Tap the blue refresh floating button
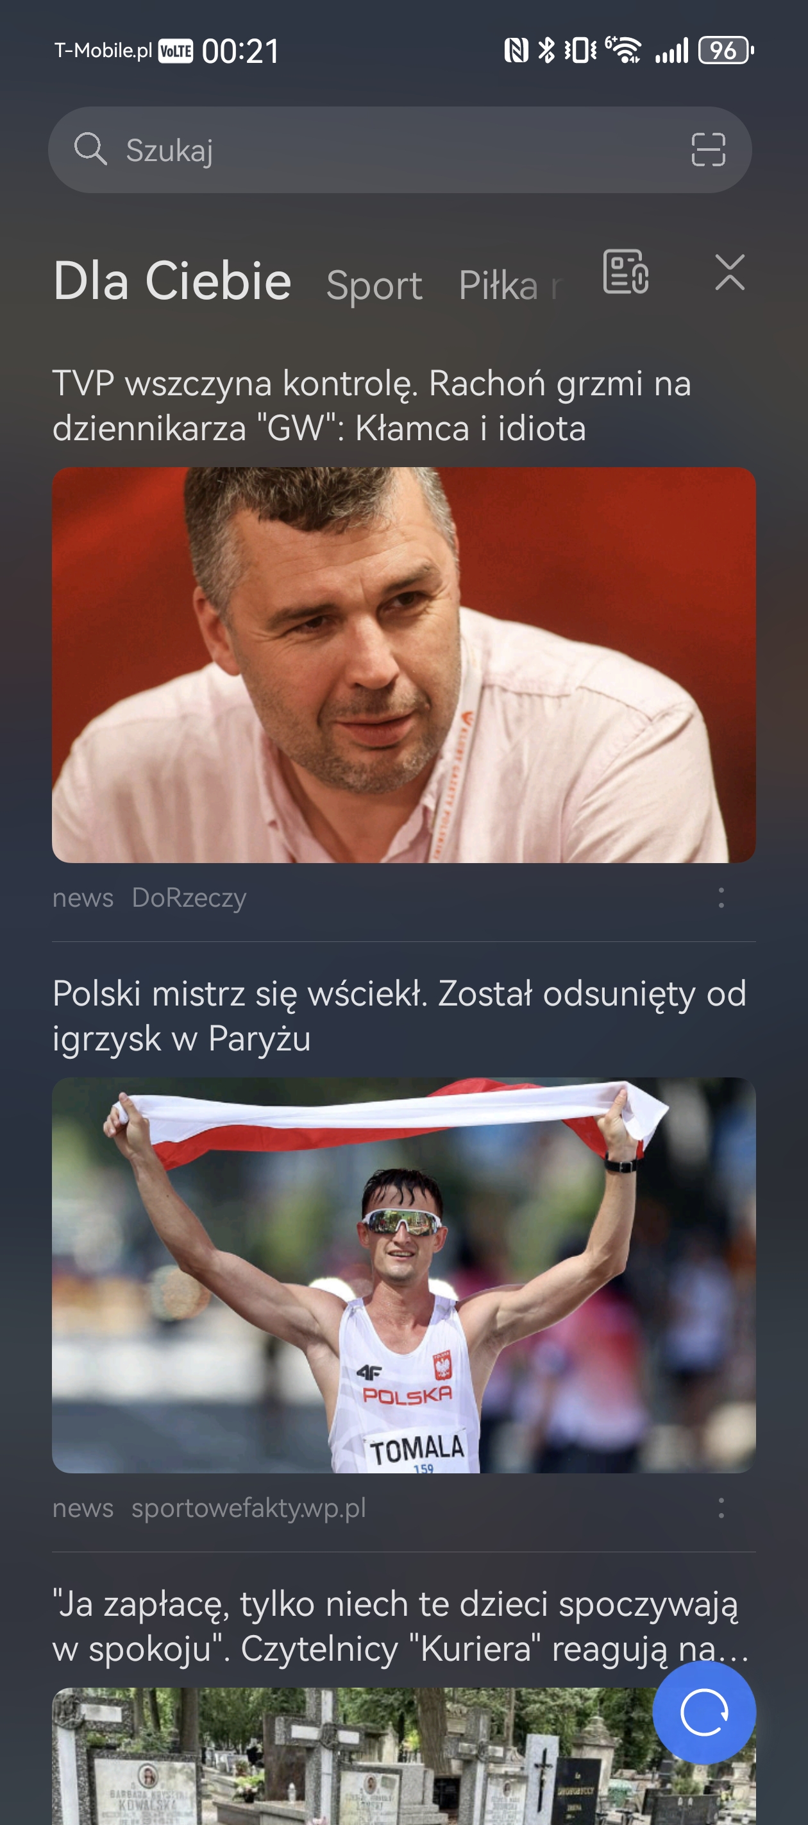Viewport: 808px width, 1825px height. [704, 1712]
